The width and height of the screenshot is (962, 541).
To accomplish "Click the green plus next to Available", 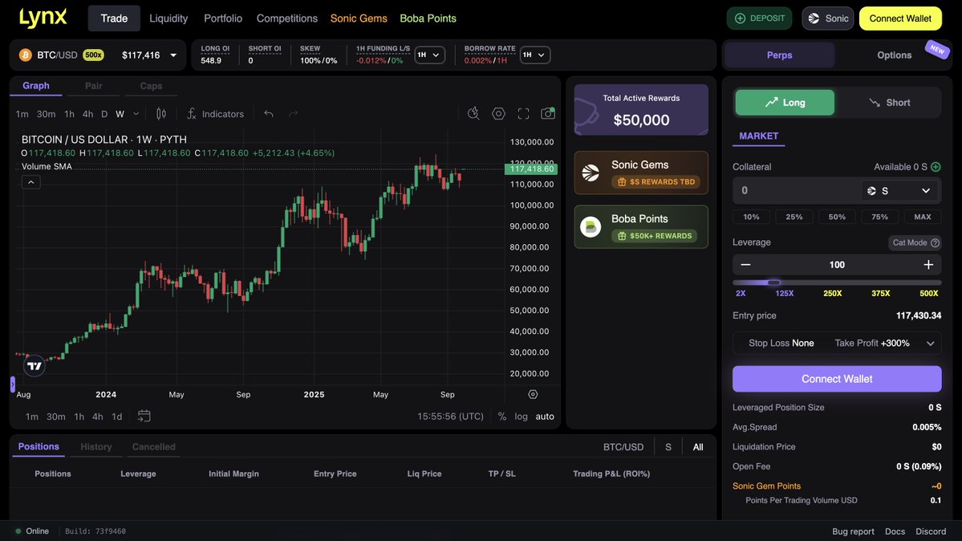I will click(x=936, y=167).
